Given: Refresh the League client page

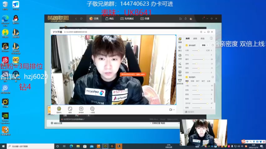Looking at the screenshot, I should pos(81,19).
